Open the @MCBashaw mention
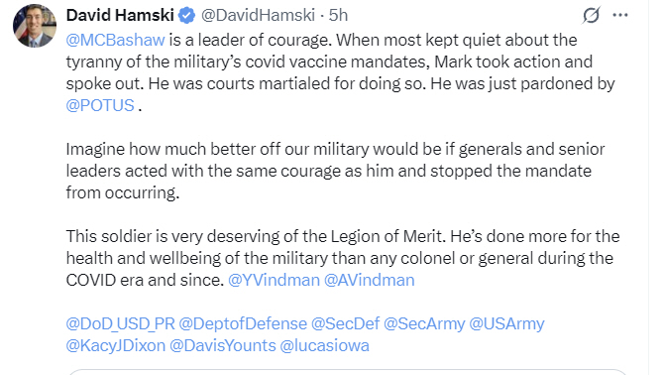This screenshot has height=375, width=663. tap(115, 40)
